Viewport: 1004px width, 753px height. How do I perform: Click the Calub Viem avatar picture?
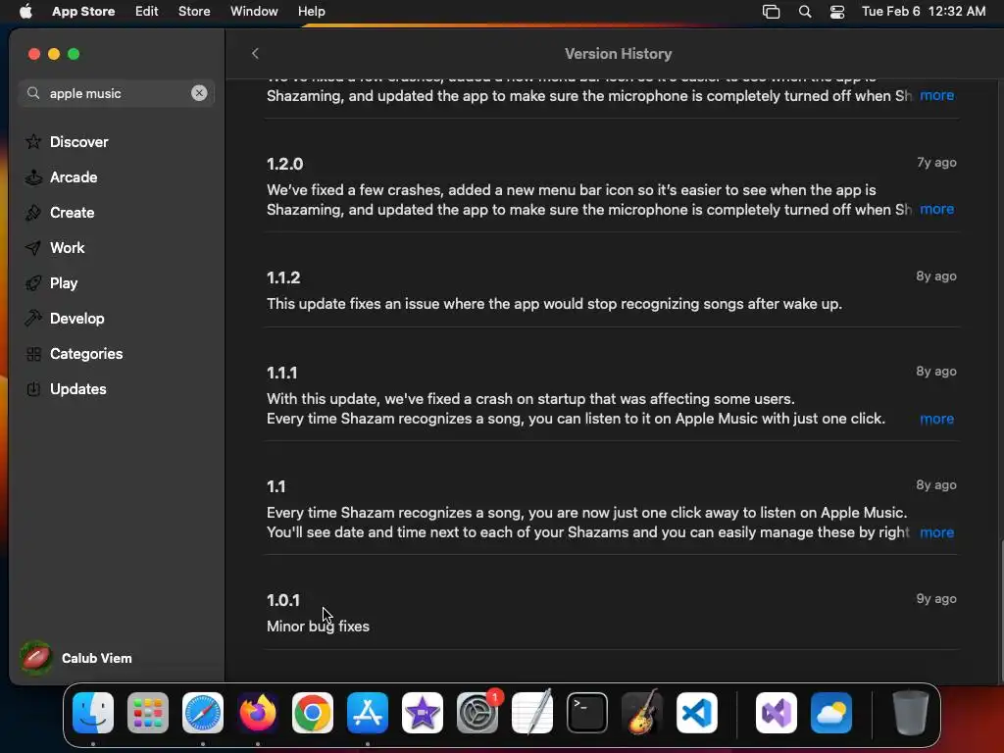point(36,658)
